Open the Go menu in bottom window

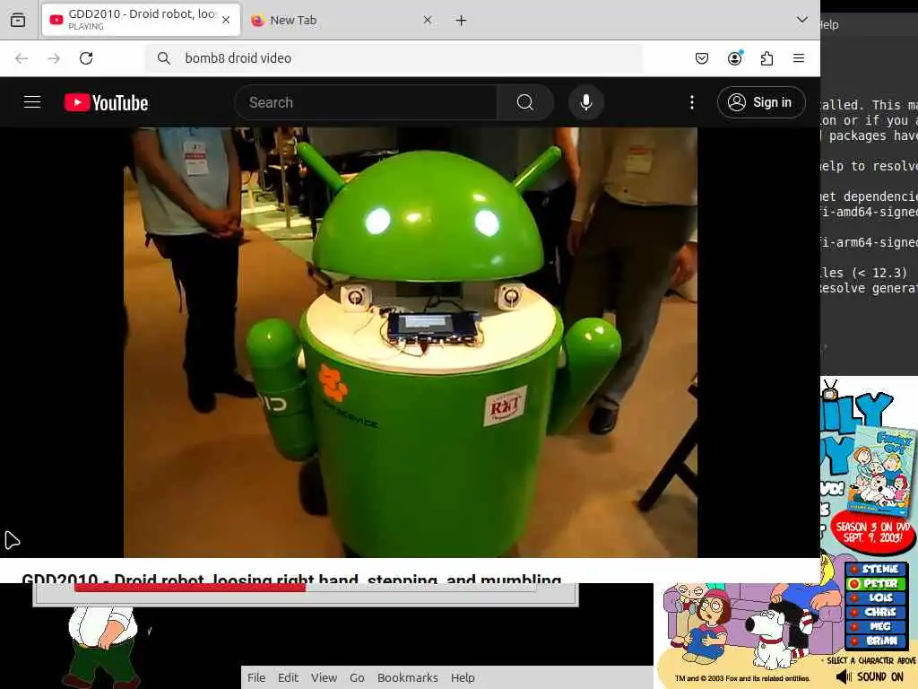coord(357,677)
